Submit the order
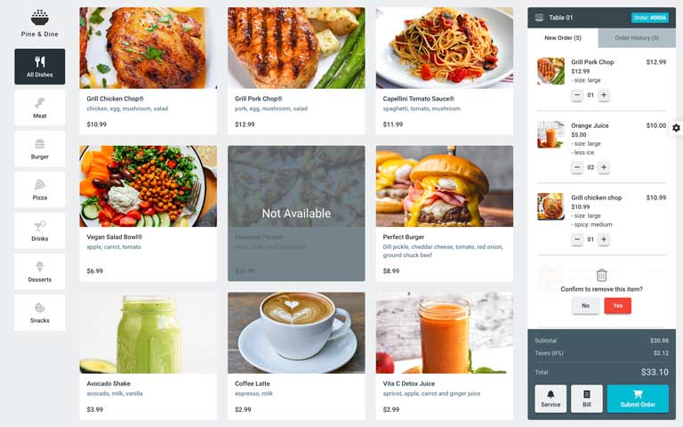This screenshot has height=427, width=683. (638, 399)
